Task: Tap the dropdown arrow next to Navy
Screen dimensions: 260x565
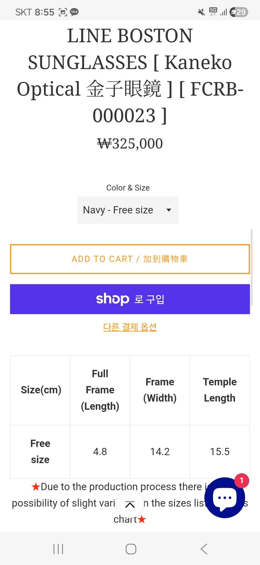Action: coord(169,210)
